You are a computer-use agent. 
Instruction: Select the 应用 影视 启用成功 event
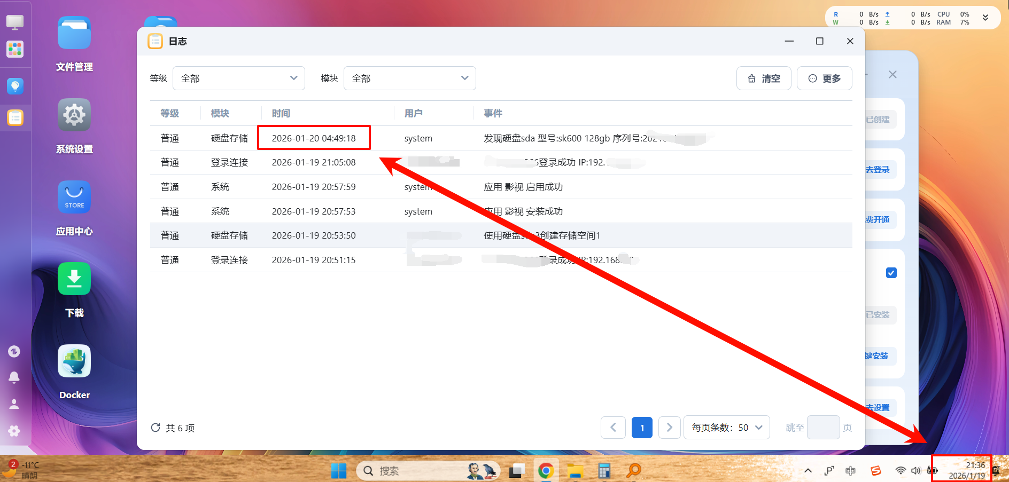click(x=523, y=187)
